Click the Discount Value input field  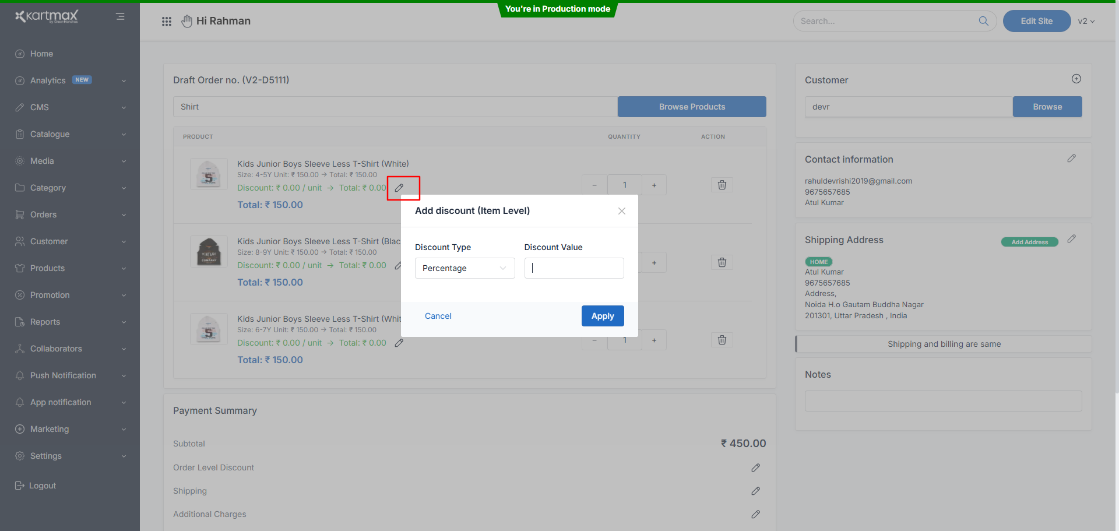(573, 268)
